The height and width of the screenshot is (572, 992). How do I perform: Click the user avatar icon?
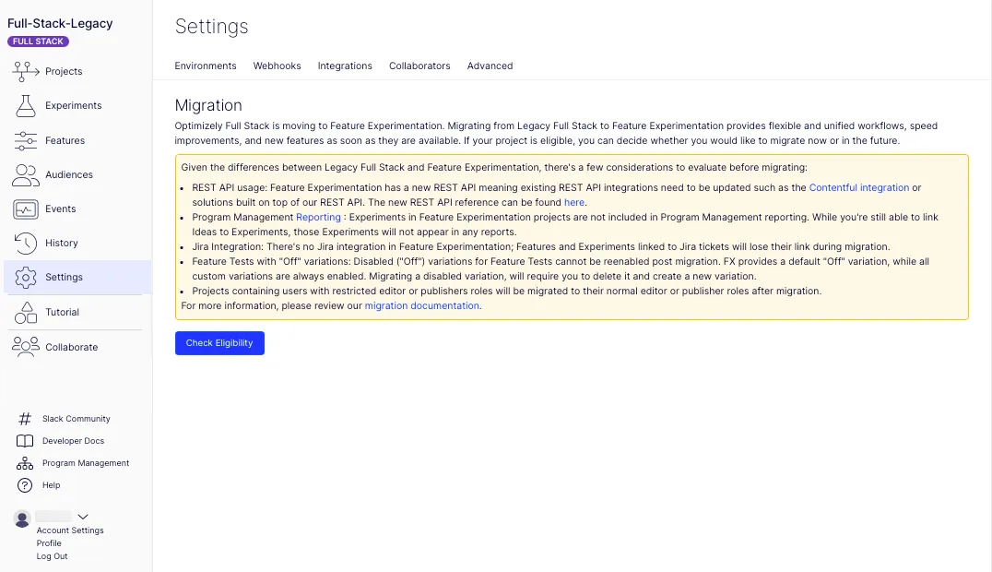(x=22, y=518)
